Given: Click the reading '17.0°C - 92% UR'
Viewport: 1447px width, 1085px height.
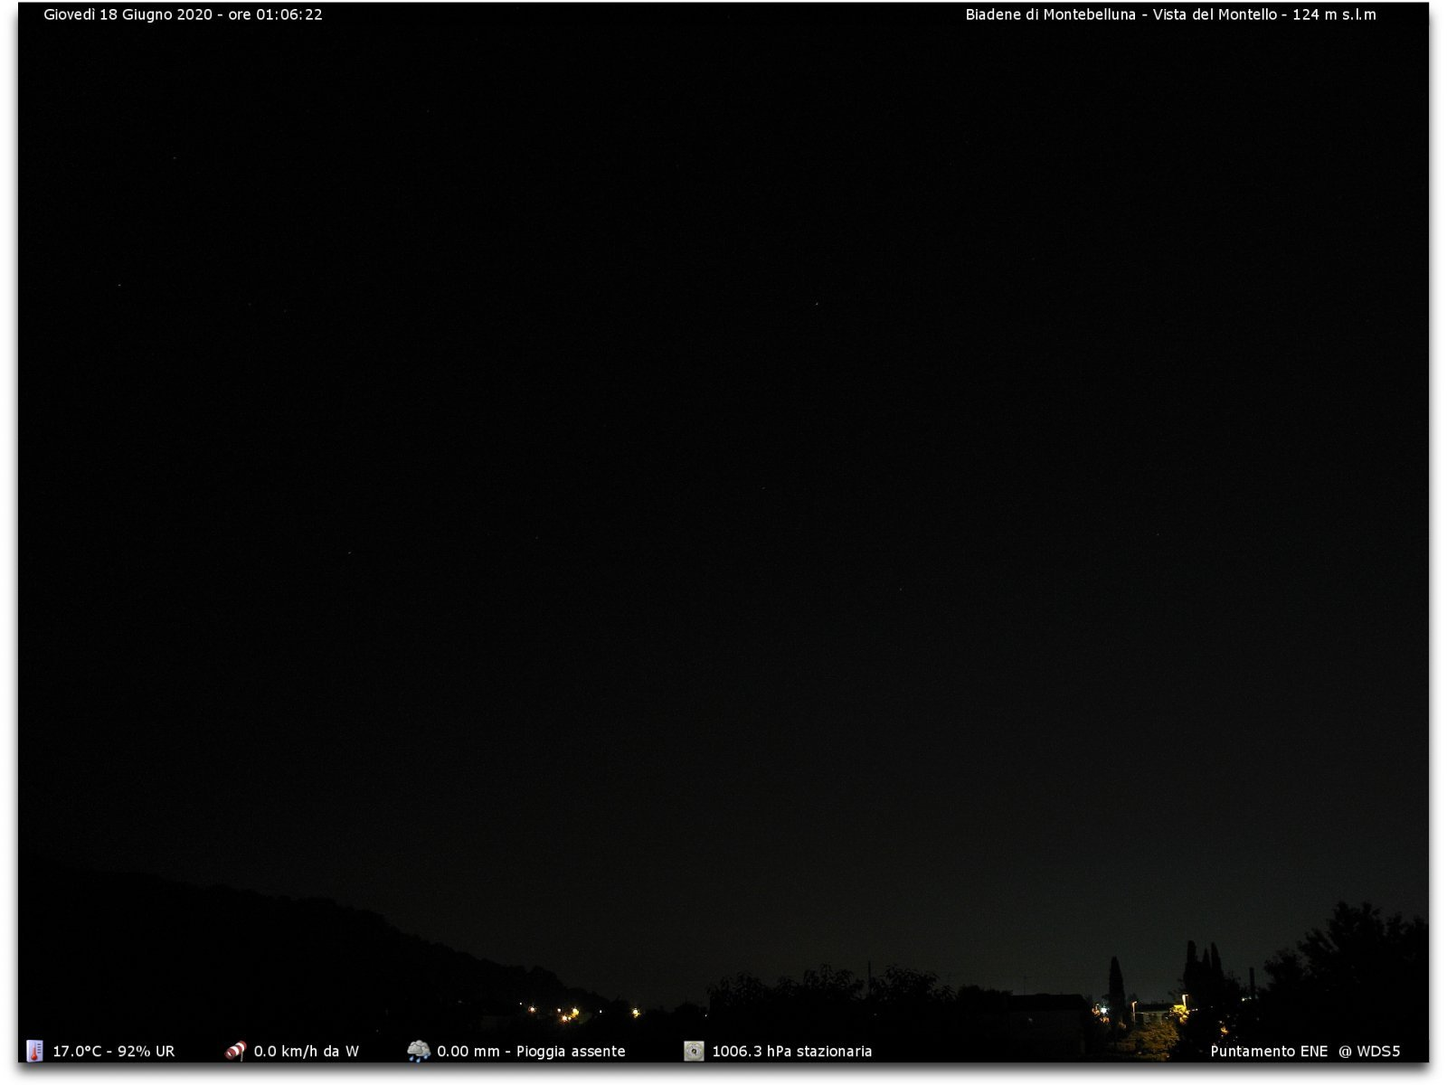Looking at the screenshot, I should pyautogui.click(x=113, y=1052).
